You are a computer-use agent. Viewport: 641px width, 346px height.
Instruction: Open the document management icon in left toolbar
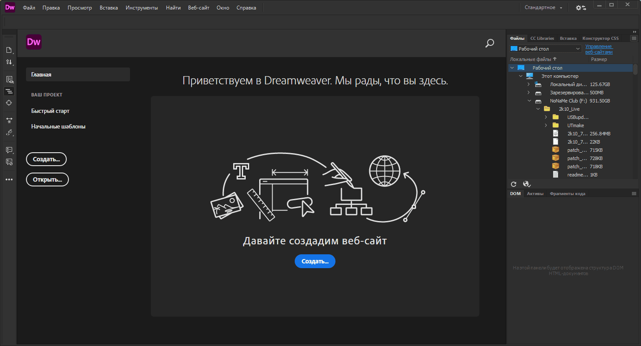(x=9, y=50)
